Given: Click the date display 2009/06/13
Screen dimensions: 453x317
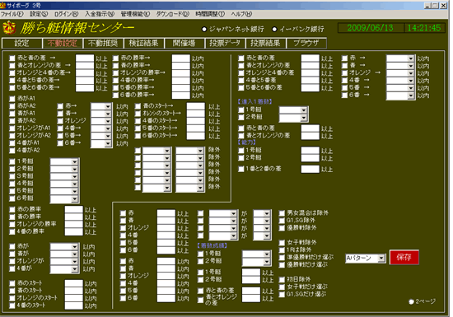Looking at the screenshot, I should [371, 28].
